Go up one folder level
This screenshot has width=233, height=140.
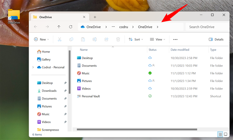click(59, 27)
